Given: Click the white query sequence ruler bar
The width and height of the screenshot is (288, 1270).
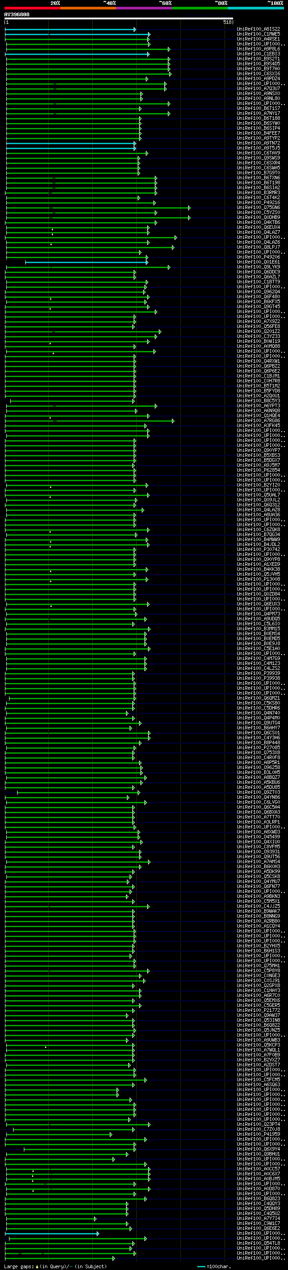Looking at the screenshot, I should [119, 19].
